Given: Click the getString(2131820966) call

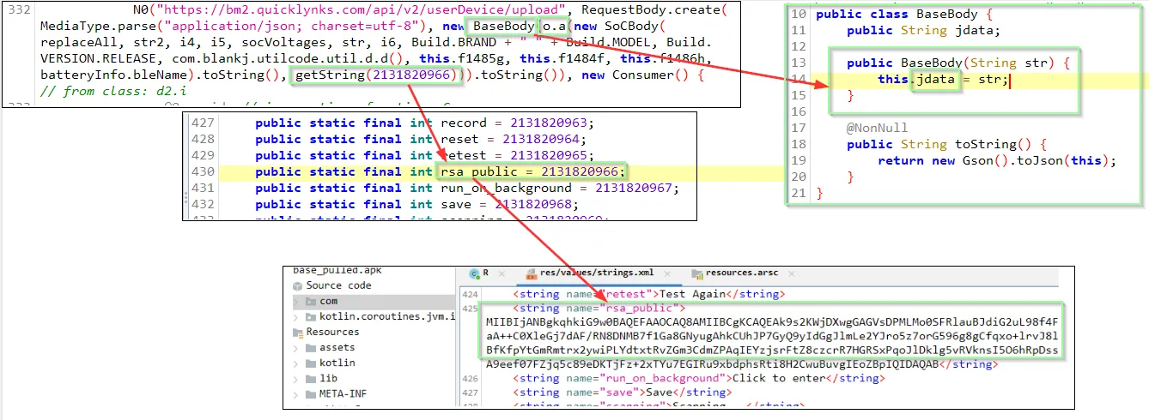Looking at the screenshot, I should [374, 76].
